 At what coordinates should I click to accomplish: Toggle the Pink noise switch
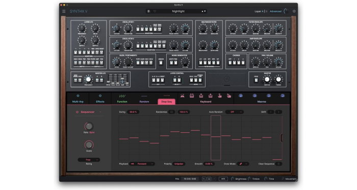[x=175, y=62]
